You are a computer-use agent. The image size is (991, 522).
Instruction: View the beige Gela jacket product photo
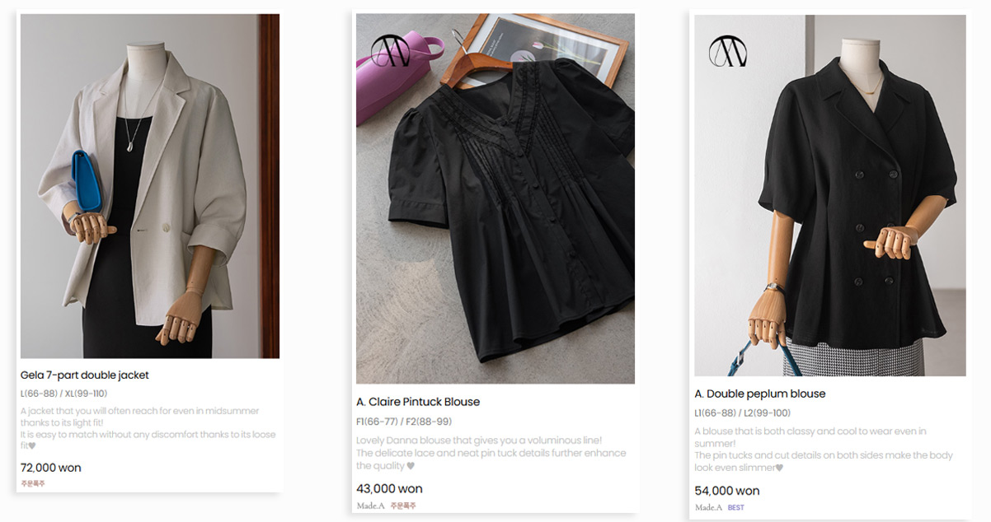150,186
